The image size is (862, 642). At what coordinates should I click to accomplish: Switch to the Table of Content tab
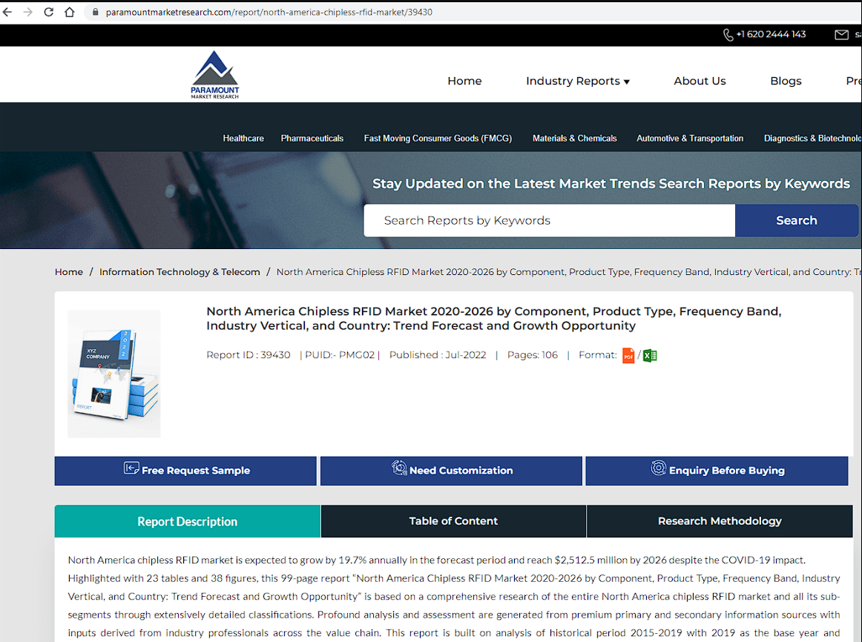tap(453, 521)
